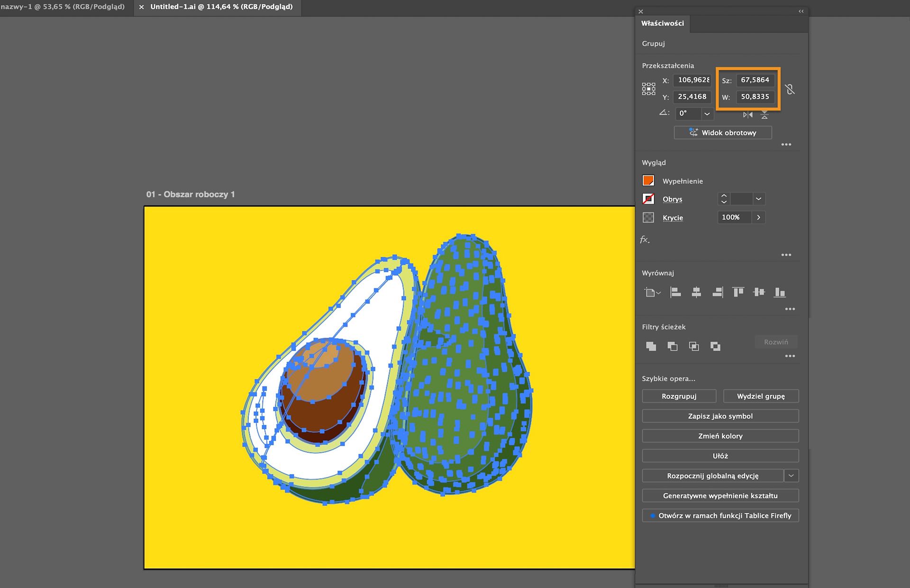Open the Obrys stroke color swatch
Viewport: 910px width, 588px height.
coord(648,199)
